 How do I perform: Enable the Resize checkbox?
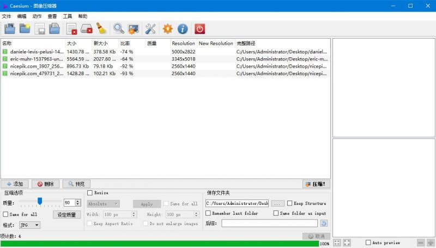[x=90, y=193]
